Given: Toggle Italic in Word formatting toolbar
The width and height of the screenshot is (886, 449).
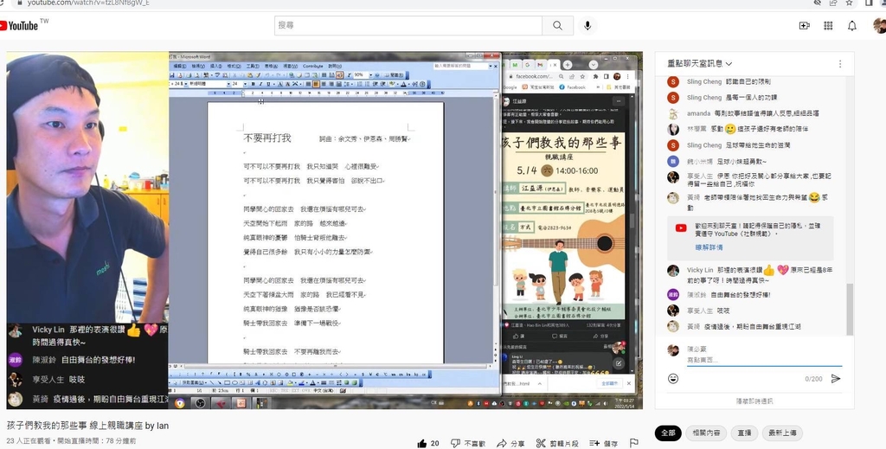Looking at the screenshot, I should click(x=260, y=84).
